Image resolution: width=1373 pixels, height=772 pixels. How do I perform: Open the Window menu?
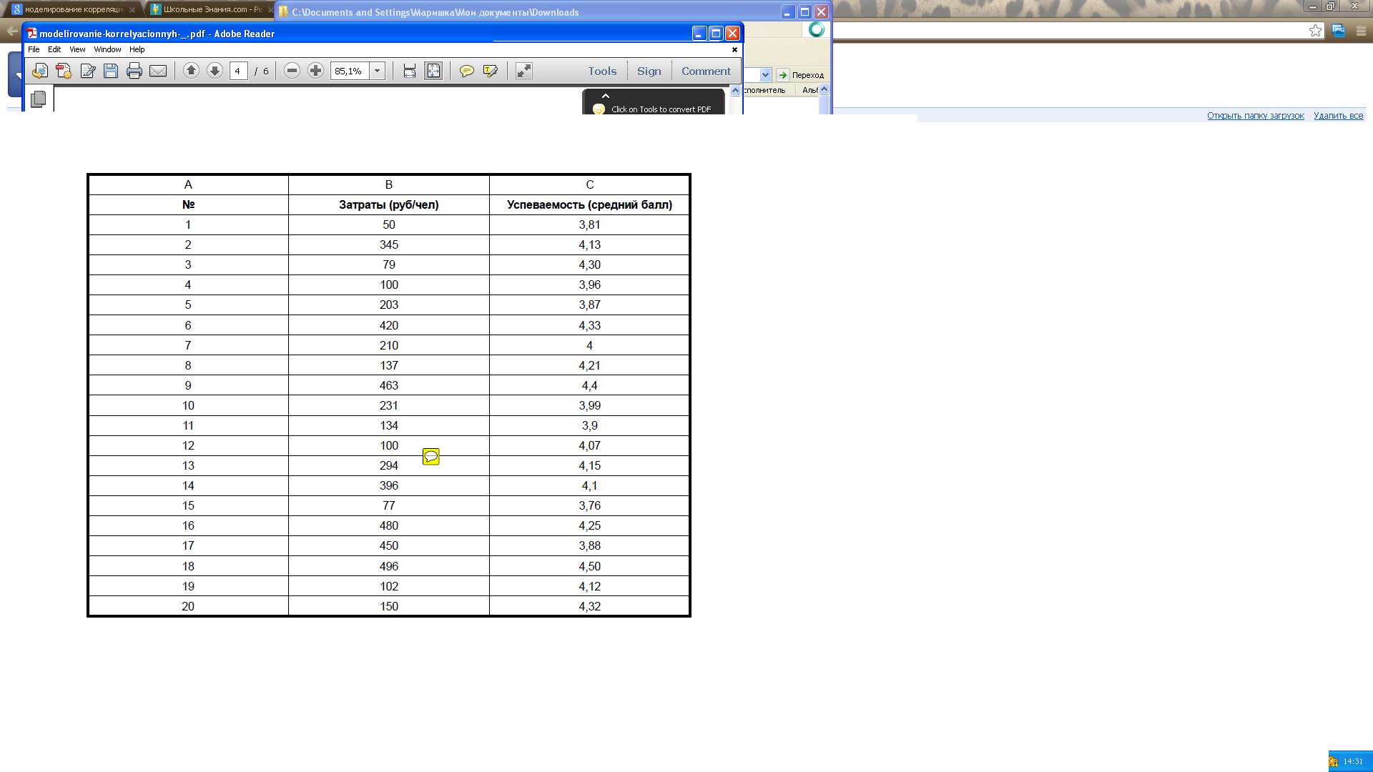click(x=107, y=49)
